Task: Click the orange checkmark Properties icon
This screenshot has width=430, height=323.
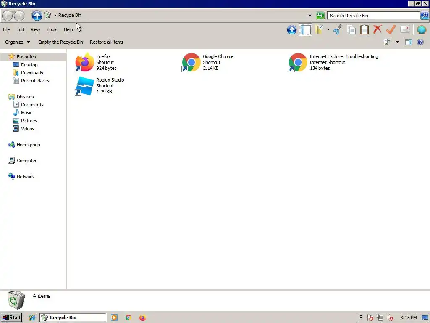Action: [x=391, y=29]
